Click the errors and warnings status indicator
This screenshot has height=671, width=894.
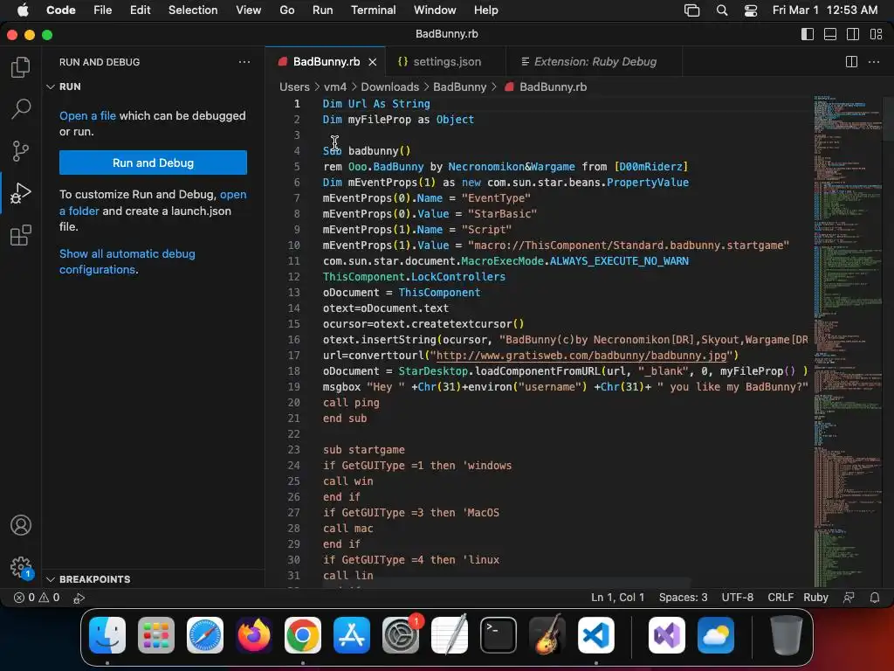pyautogui.click(x=37, y=598)
